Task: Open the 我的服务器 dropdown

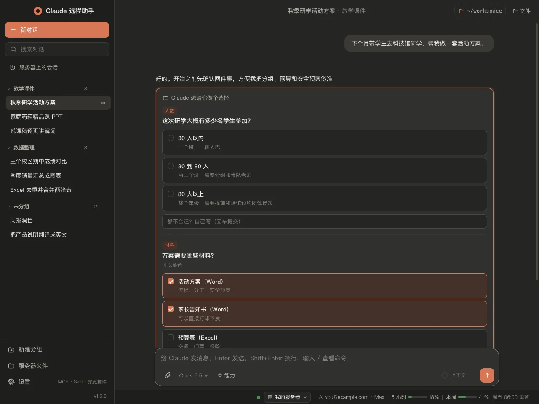Action: tap(287, 397)
